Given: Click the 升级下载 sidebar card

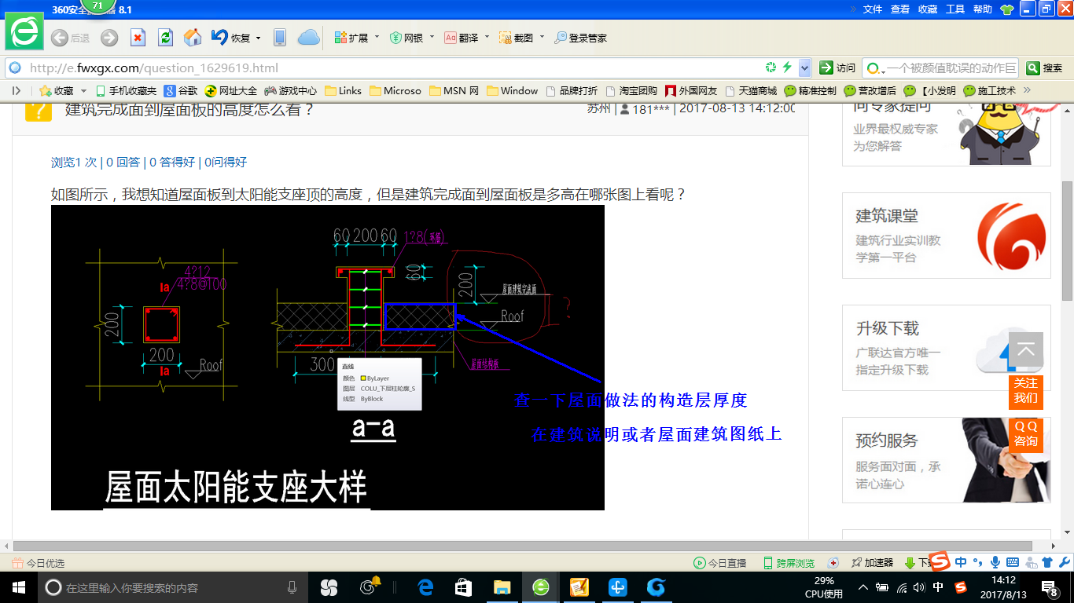Looking at the screenshot, I should [946, 348].
